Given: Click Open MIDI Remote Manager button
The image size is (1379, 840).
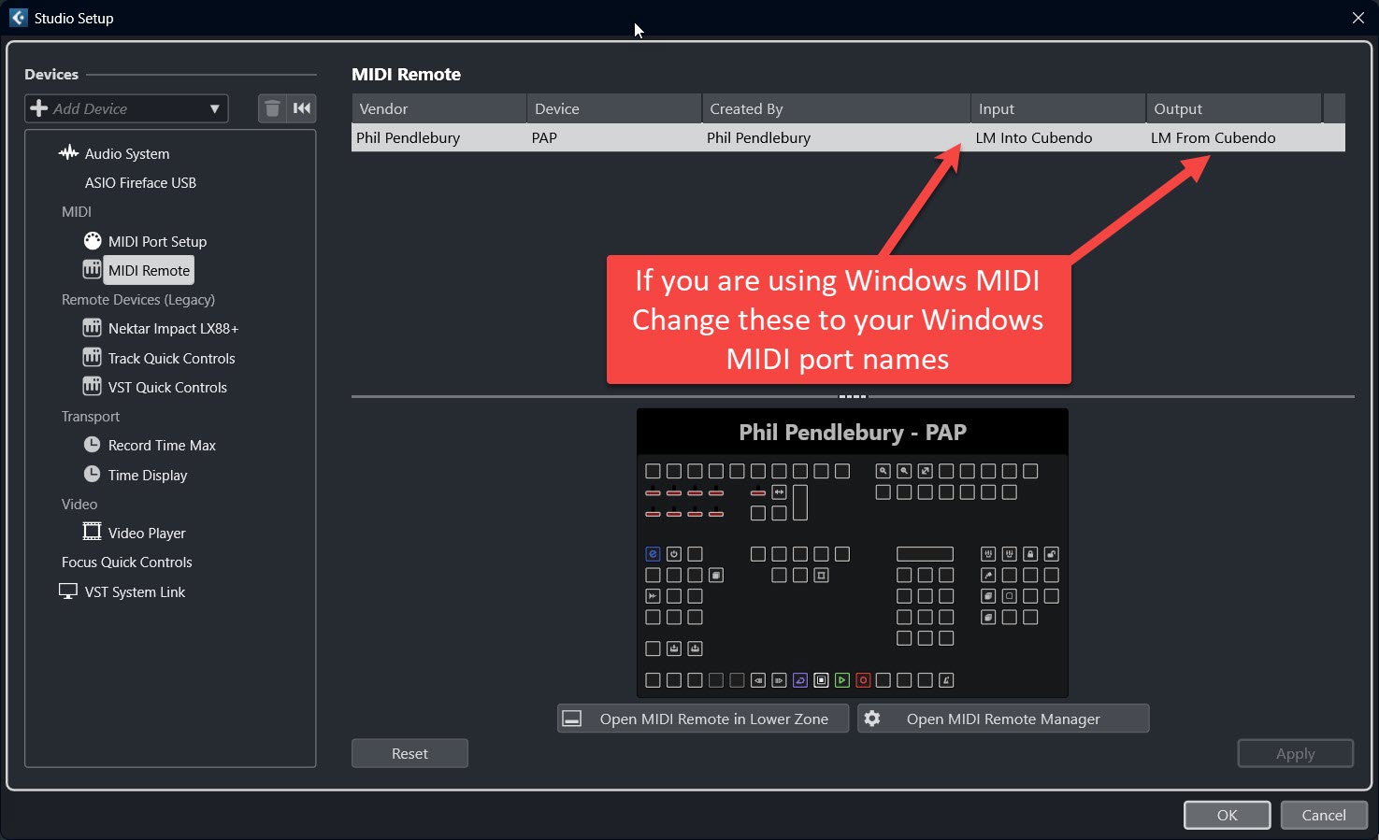Looking at the screenshot, I should (x=1003, y=719).
